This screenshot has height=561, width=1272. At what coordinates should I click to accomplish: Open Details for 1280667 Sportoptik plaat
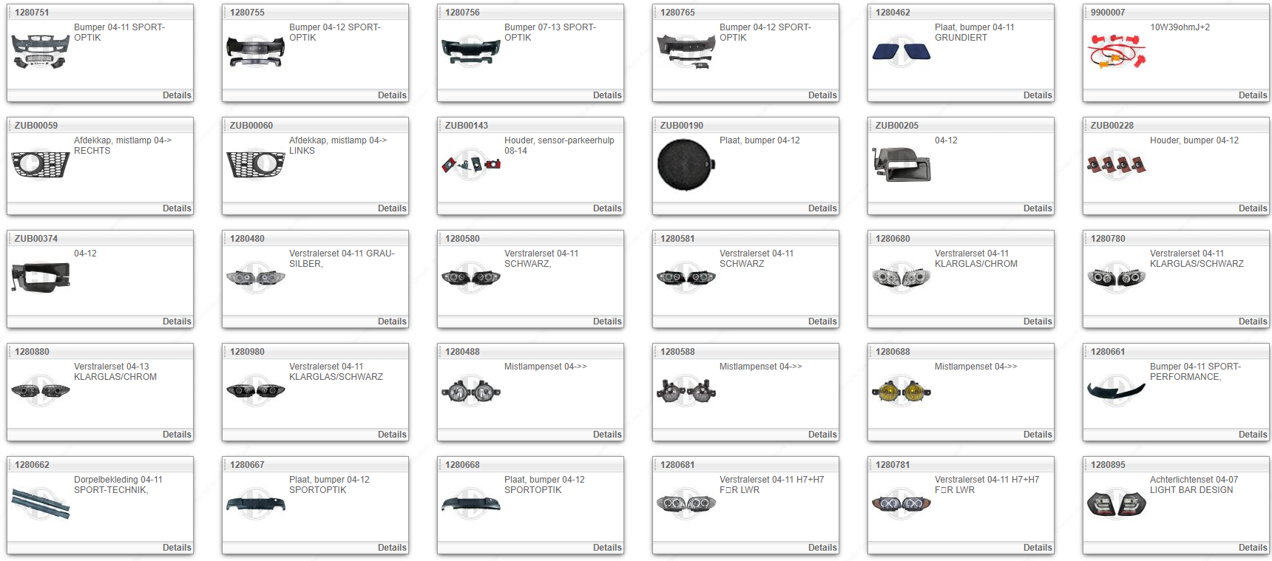(x=392, y=548)
